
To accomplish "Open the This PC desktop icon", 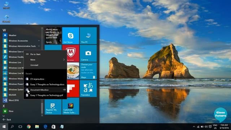I will point(6,5).
